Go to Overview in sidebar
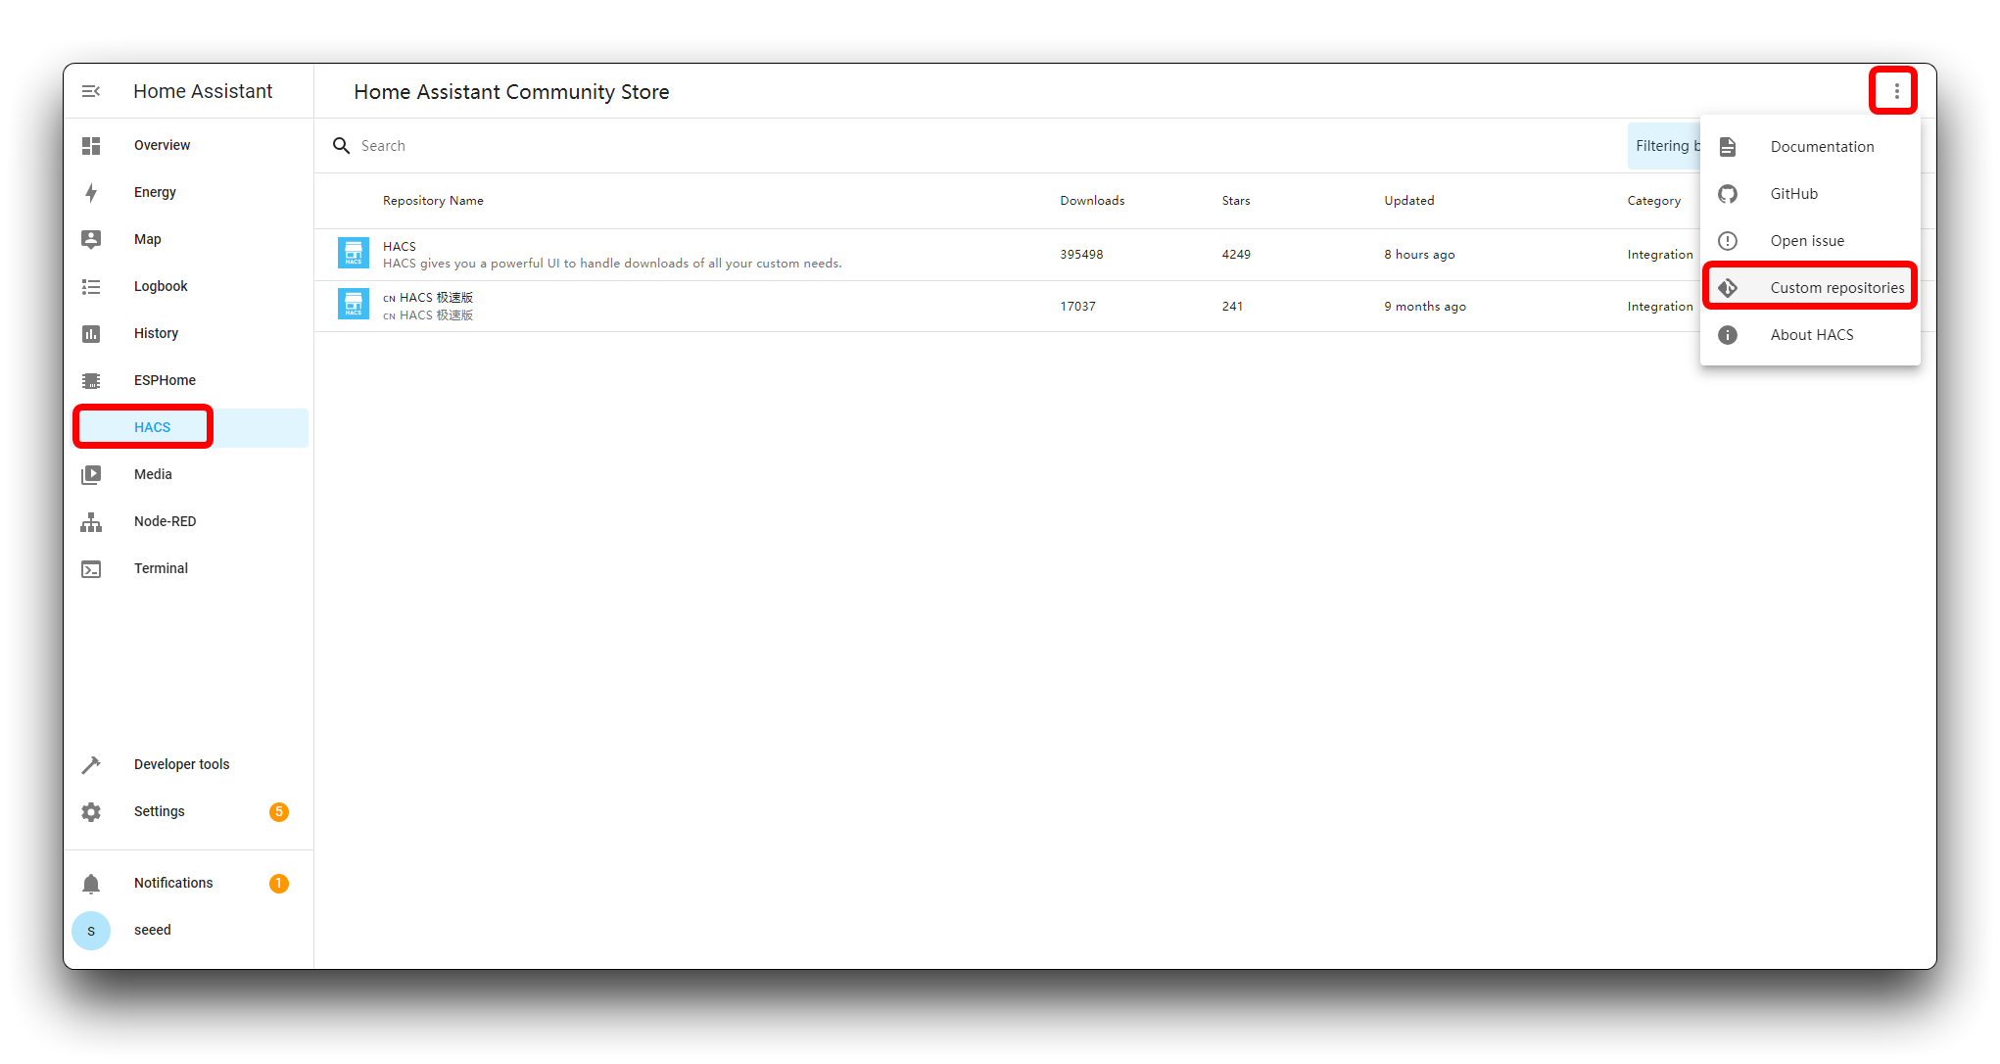The width and height of the screenshot is (2000, 1064). point(190,145)
